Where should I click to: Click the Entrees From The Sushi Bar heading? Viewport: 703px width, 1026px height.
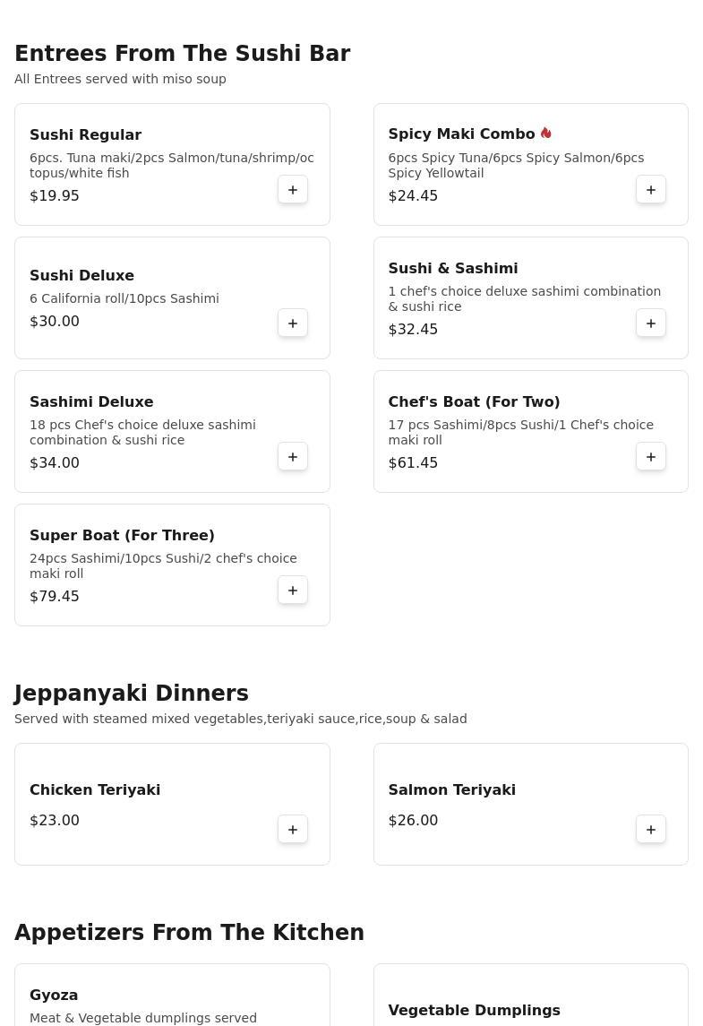click(x=182, y=54)
